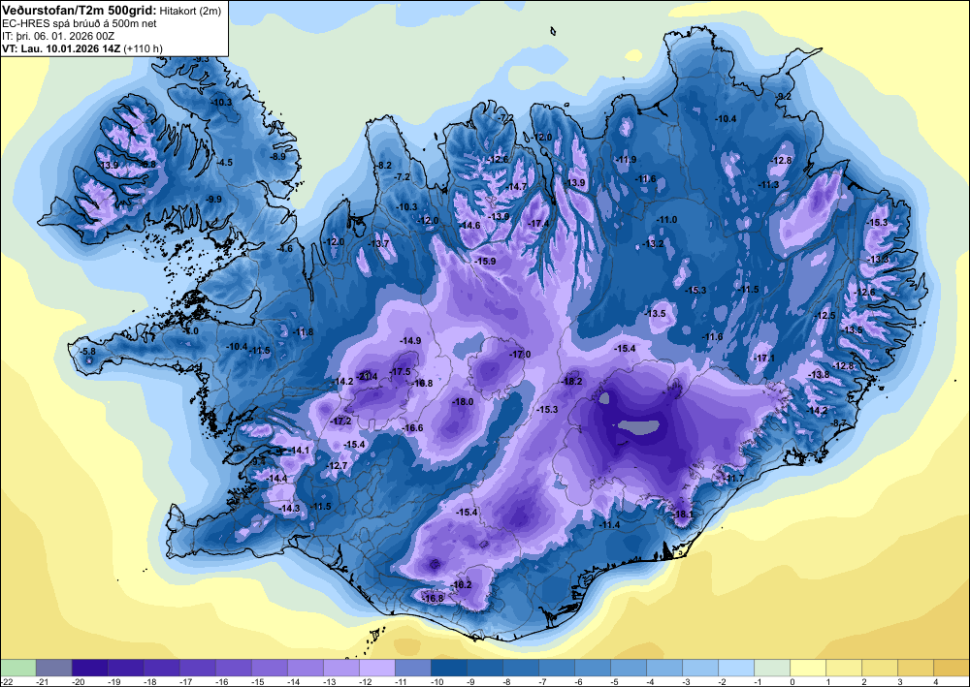The width and height of the screenshot is (970, 687).
Task: Click the 'IT: þri. 06. 01. 2026 00Z' line
Action: pos(58,36)
